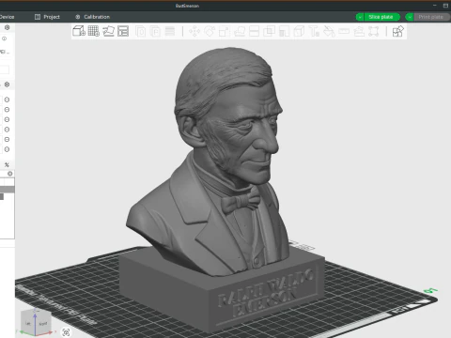Select the Lay on face tool
The width and height of the screenshot is (451, 338).
tap(240, 31)
